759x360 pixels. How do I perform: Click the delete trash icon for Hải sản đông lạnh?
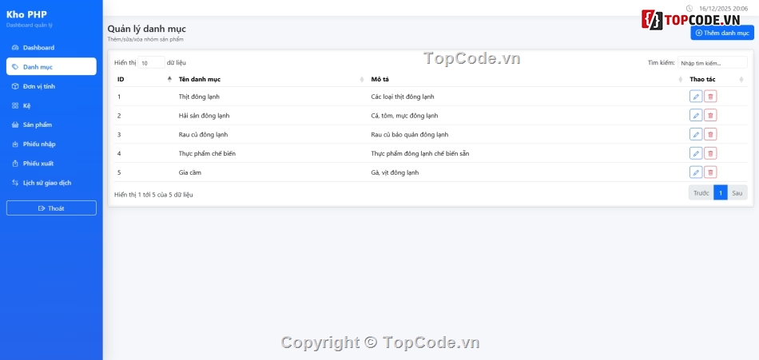click(710, 116)
